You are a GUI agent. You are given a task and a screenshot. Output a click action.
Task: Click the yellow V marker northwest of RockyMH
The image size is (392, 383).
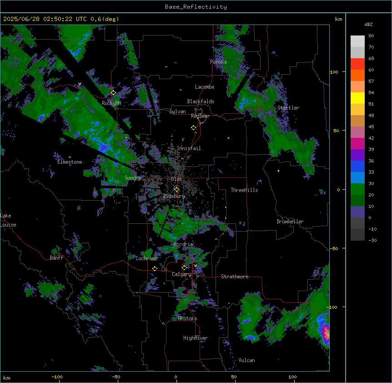[x=80, y=84]
